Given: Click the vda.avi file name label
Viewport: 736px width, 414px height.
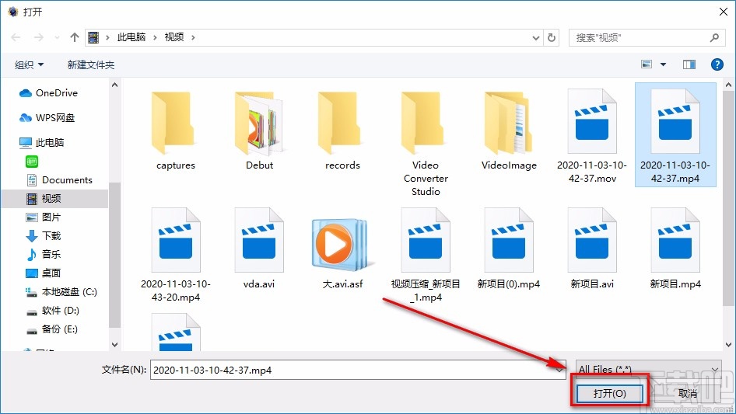Looking at the screenshot, I should coord(259,284).
